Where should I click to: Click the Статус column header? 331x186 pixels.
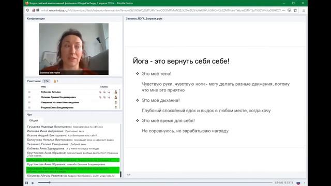tap(104, 87)
